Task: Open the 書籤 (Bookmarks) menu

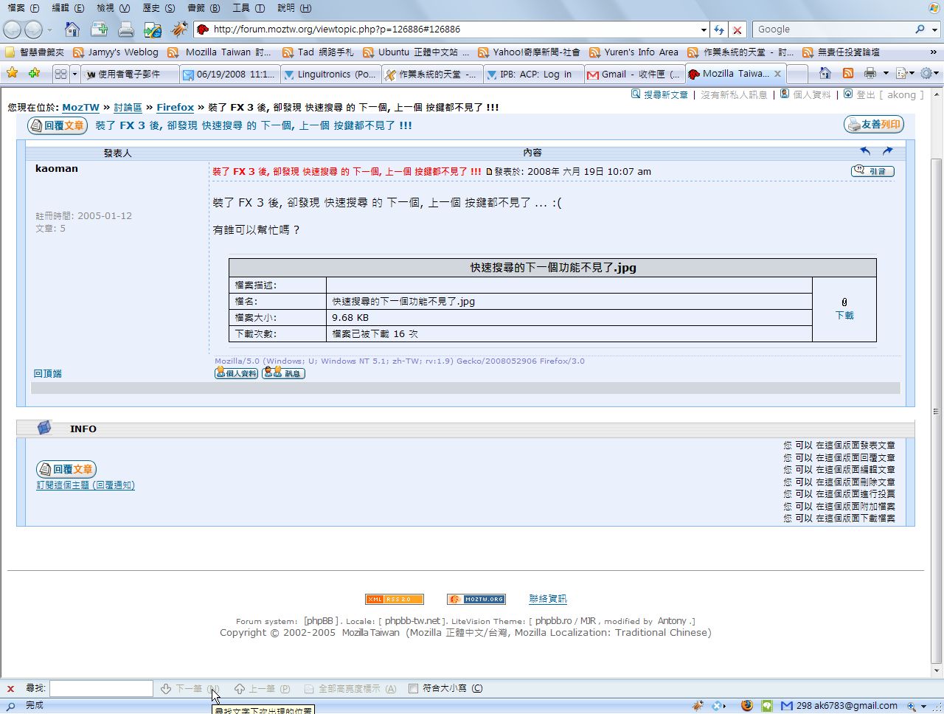Action: coord(203,8)
